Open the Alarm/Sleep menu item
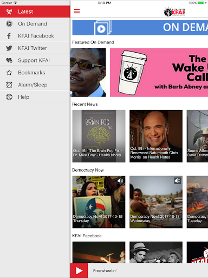Viewport: 208px width, 278px height. tap(35, 85)
